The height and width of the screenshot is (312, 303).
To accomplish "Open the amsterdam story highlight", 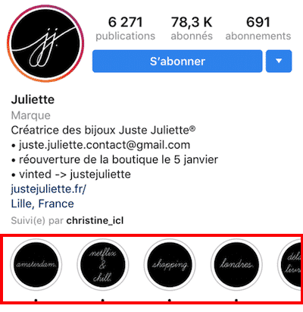I will click(36, 265).
